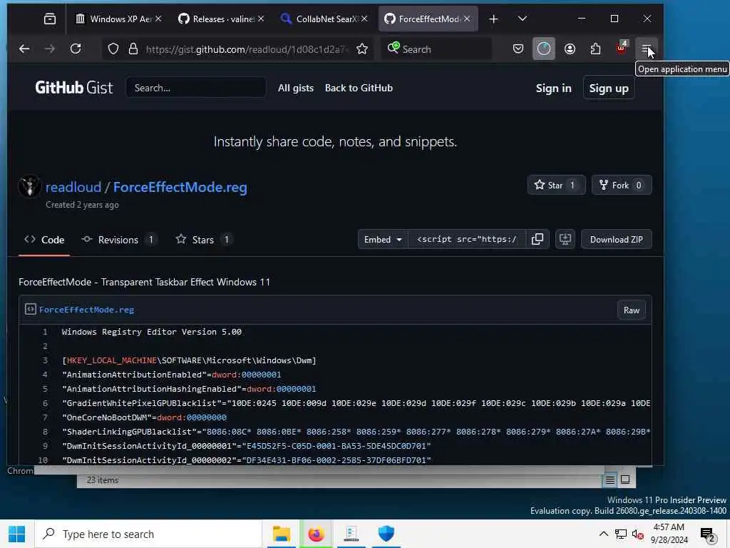This screenshot has width=730, height=548.
Task: Click the Firefox View tab icon
Action: coord(50,19)
